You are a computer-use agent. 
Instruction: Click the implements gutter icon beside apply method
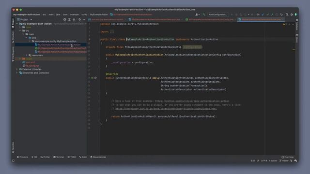[x=92, y=78]
